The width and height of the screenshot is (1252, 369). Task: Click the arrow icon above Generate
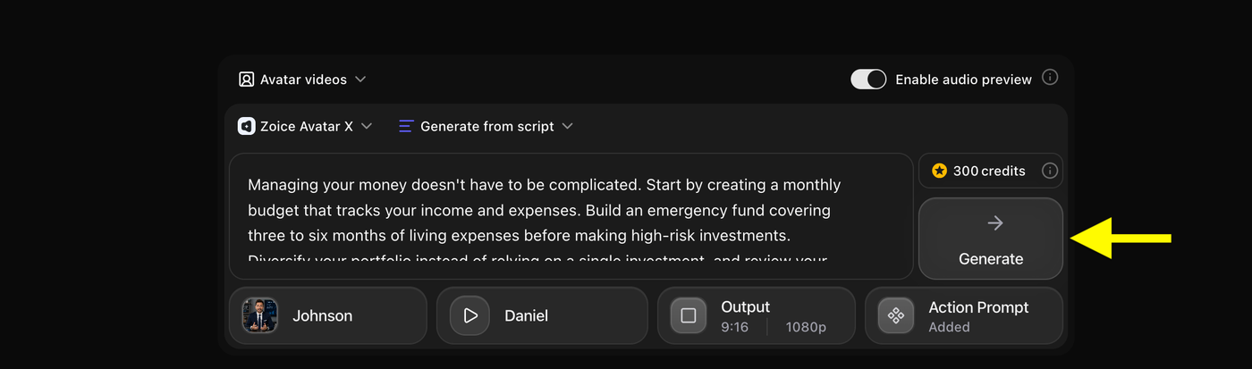(994, 223)
